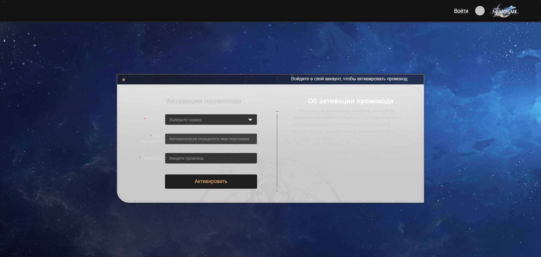The width and height of the screenshot is (541, 257).
Task: Click the Промокод field label
Action: (151, 158)
